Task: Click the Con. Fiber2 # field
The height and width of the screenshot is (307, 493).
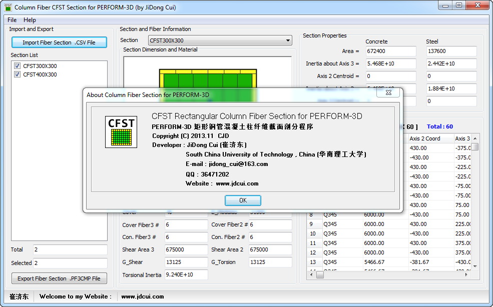Action: pos(270,237)
